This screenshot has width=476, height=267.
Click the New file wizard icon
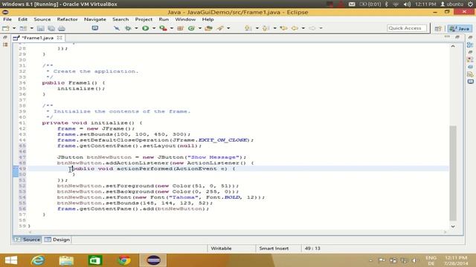point(6,28)
